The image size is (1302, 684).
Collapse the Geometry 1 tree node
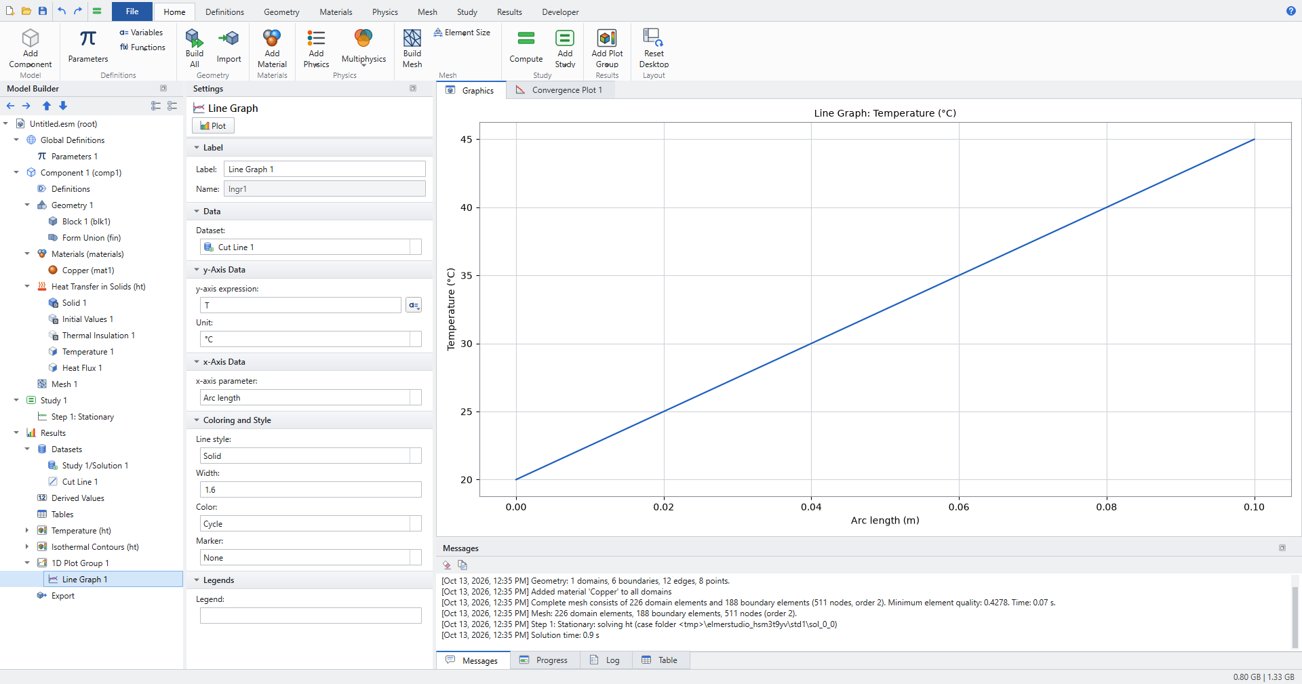pyautogui.click(x=27, y=205)
